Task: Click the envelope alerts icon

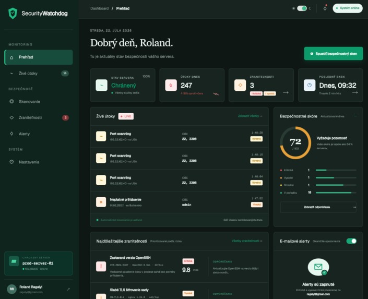Action: tap(318, 267)
